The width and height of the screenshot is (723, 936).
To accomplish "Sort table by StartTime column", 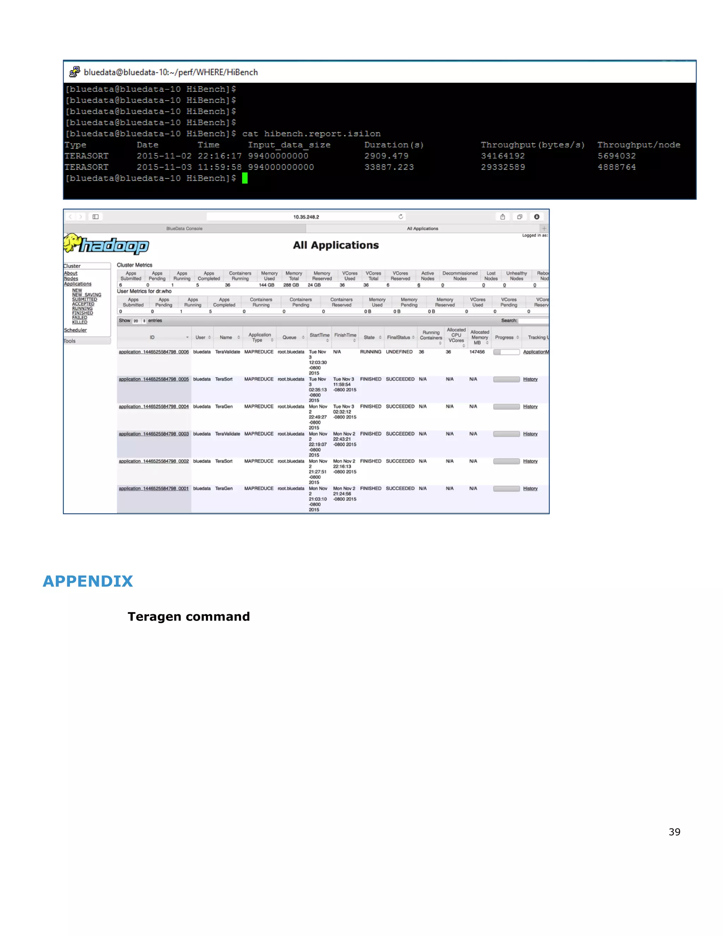I will coord(319,337).
